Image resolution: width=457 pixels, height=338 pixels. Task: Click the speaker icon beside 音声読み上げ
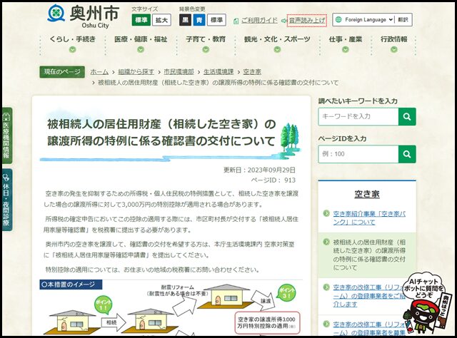(283, 21)
